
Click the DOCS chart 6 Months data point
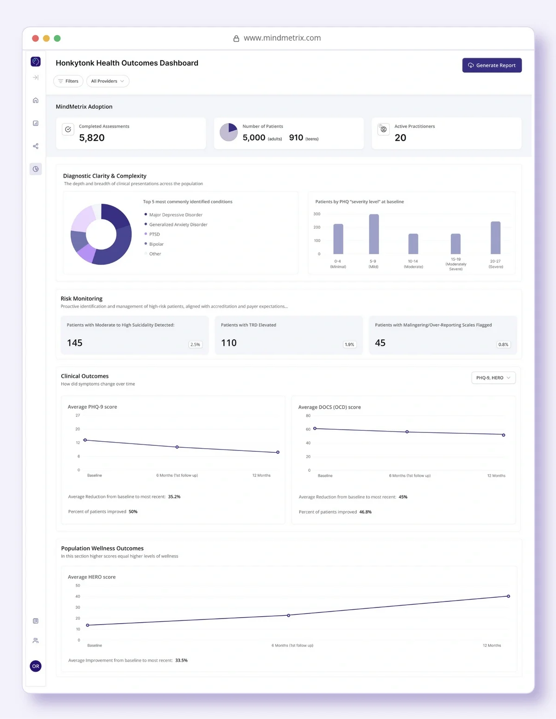(x=407, y=432)
